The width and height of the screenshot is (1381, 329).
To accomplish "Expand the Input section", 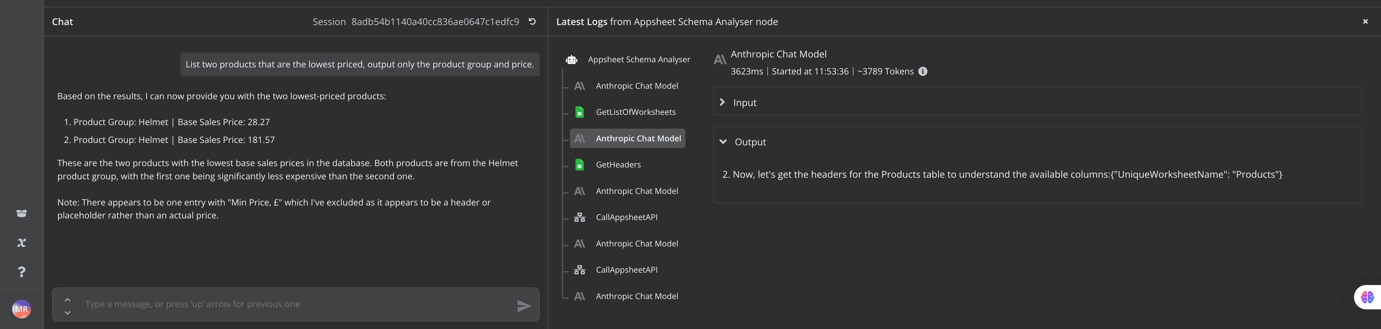I will [x=1037, y=102].
